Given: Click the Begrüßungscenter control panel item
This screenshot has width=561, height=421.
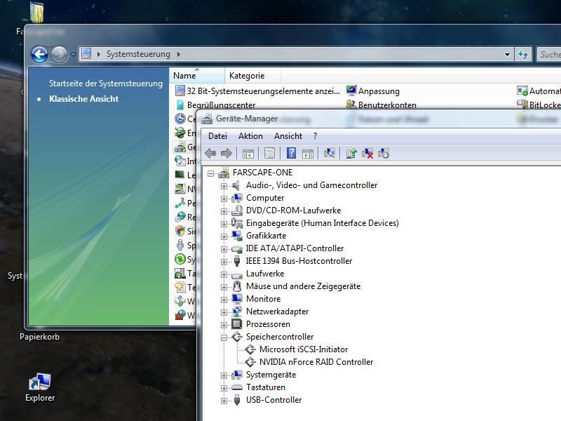Looking at the screenshot, I should pyautogui.click(x=215, y=105).
